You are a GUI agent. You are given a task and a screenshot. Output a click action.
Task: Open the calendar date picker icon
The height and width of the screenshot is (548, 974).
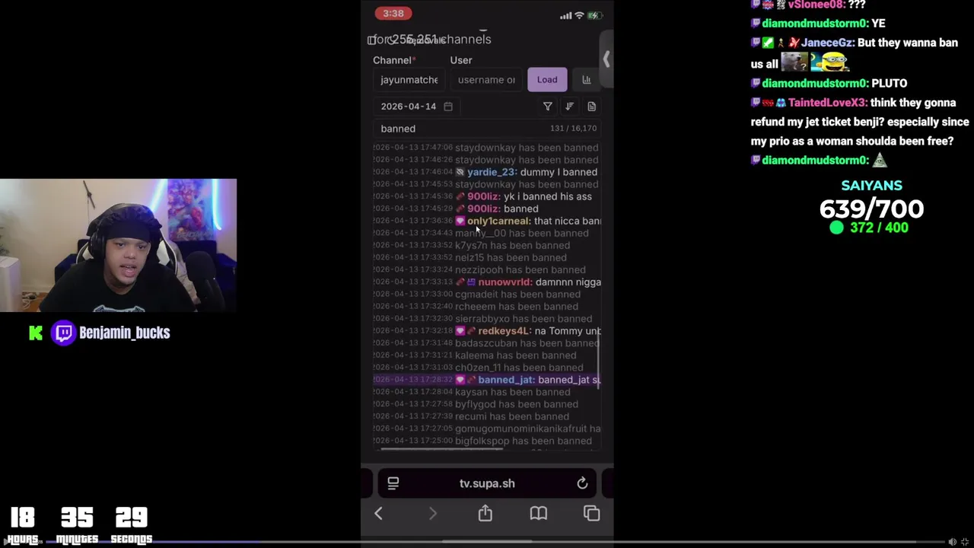pyautogui.click(x=448, y=107)
